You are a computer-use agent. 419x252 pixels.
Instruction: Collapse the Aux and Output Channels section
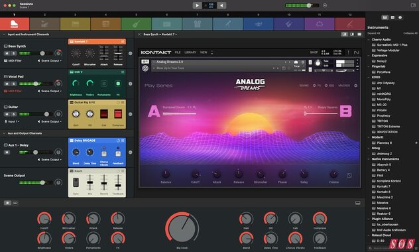4,133
